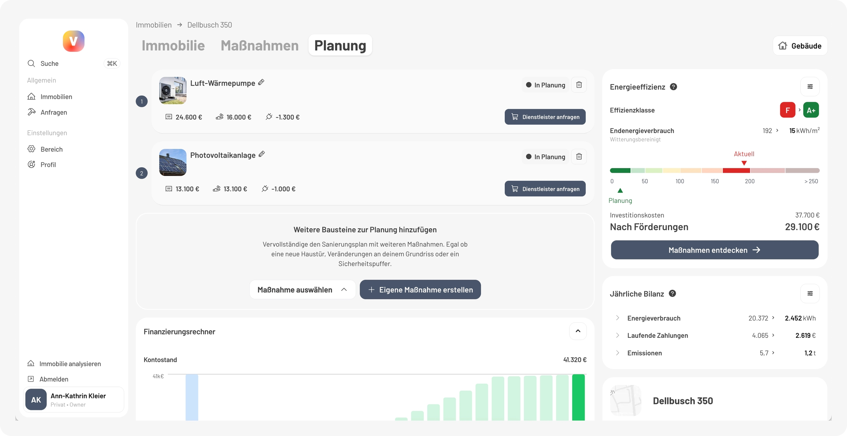
Task: Expand the Emissionen row
Action: click(618, 353)
